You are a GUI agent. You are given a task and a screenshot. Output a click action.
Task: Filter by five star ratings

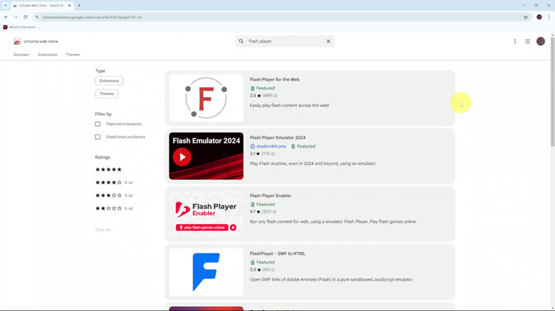[108, 170]
